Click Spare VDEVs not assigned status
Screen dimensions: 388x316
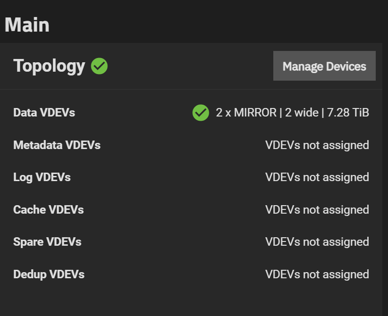(317, 242)
